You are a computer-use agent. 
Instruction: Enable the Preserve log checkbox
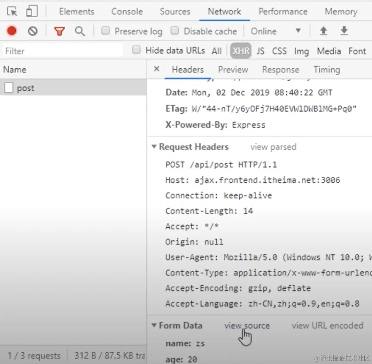click(x=106, y=31)
